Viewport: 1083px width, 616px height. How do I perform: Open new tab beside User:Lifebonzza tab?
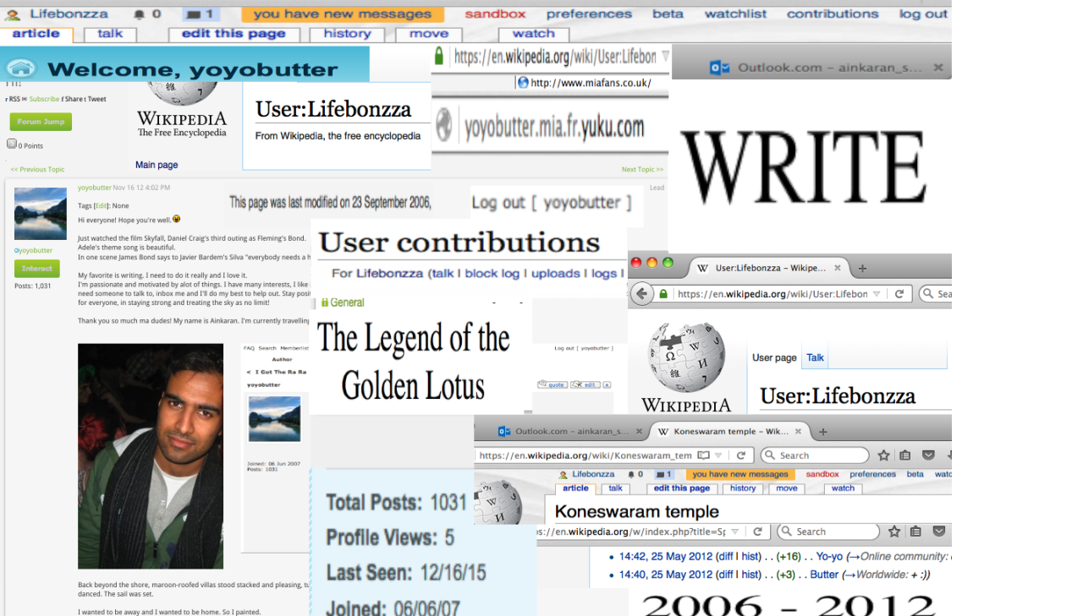(862, 268)
